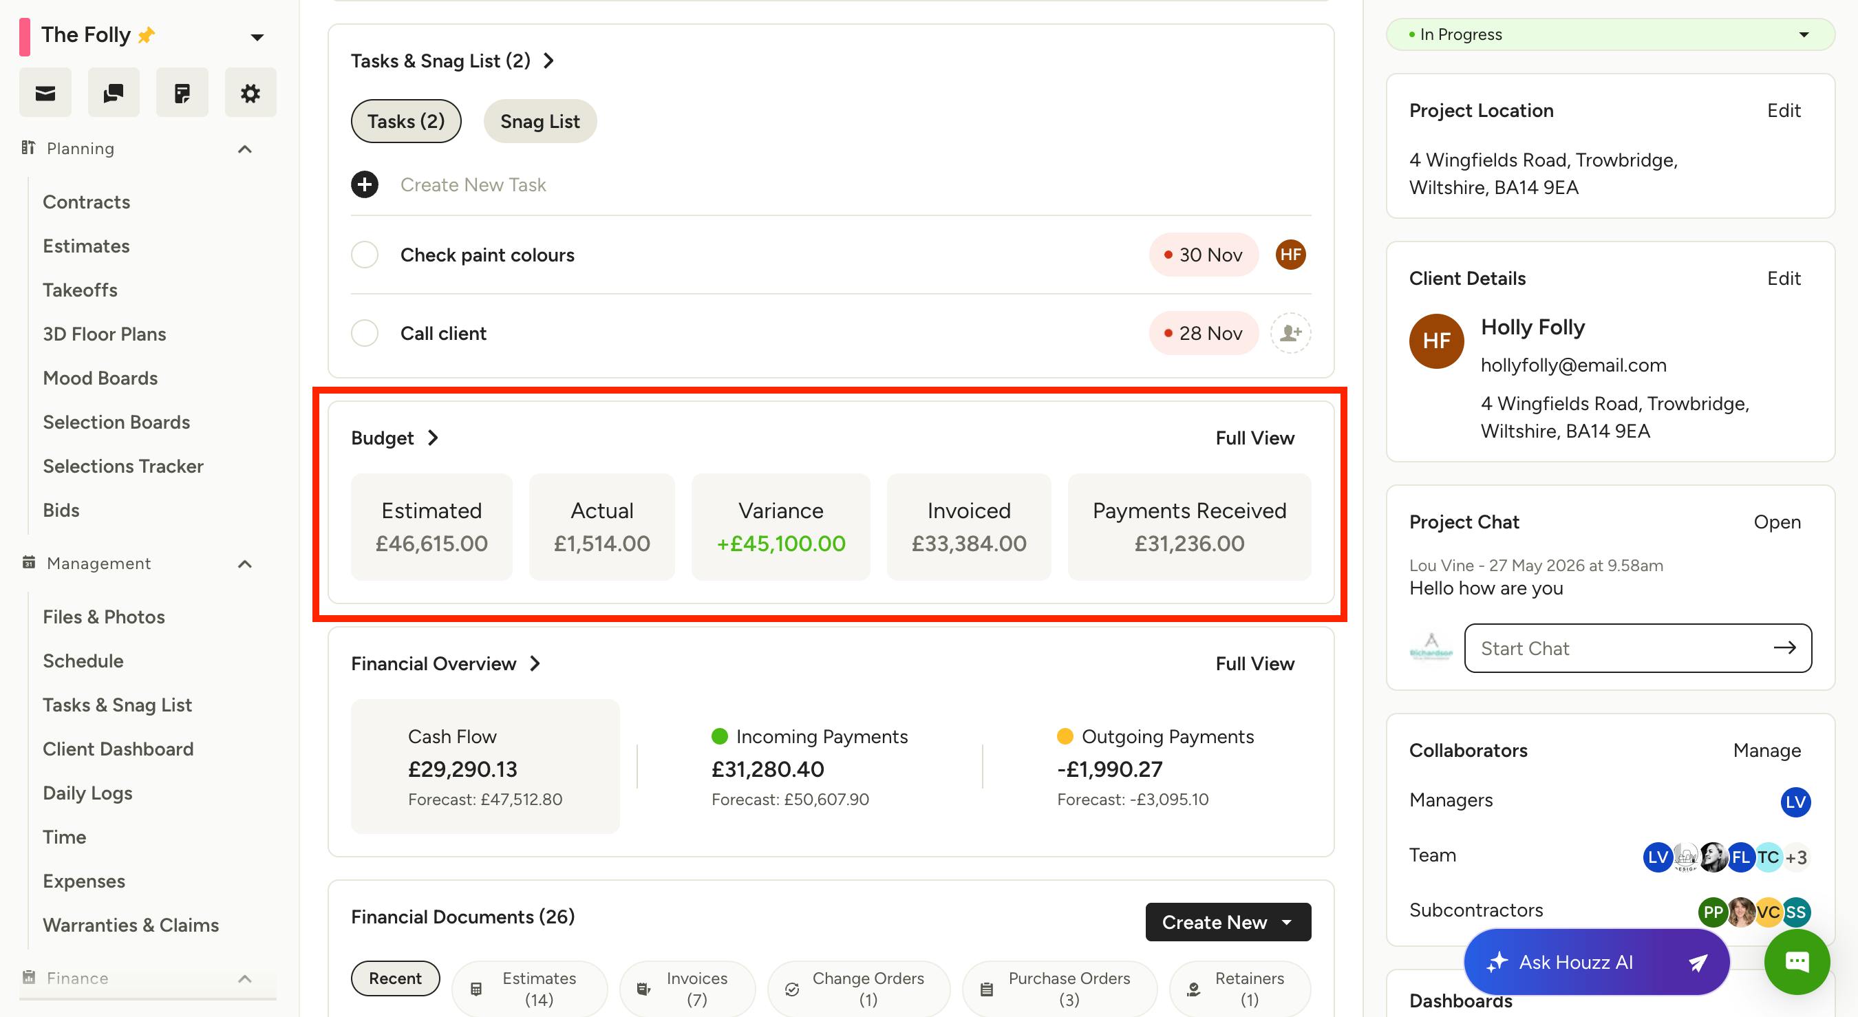Open project settings gear icon
This screenshot has width=1858, height=1017.
250,93
